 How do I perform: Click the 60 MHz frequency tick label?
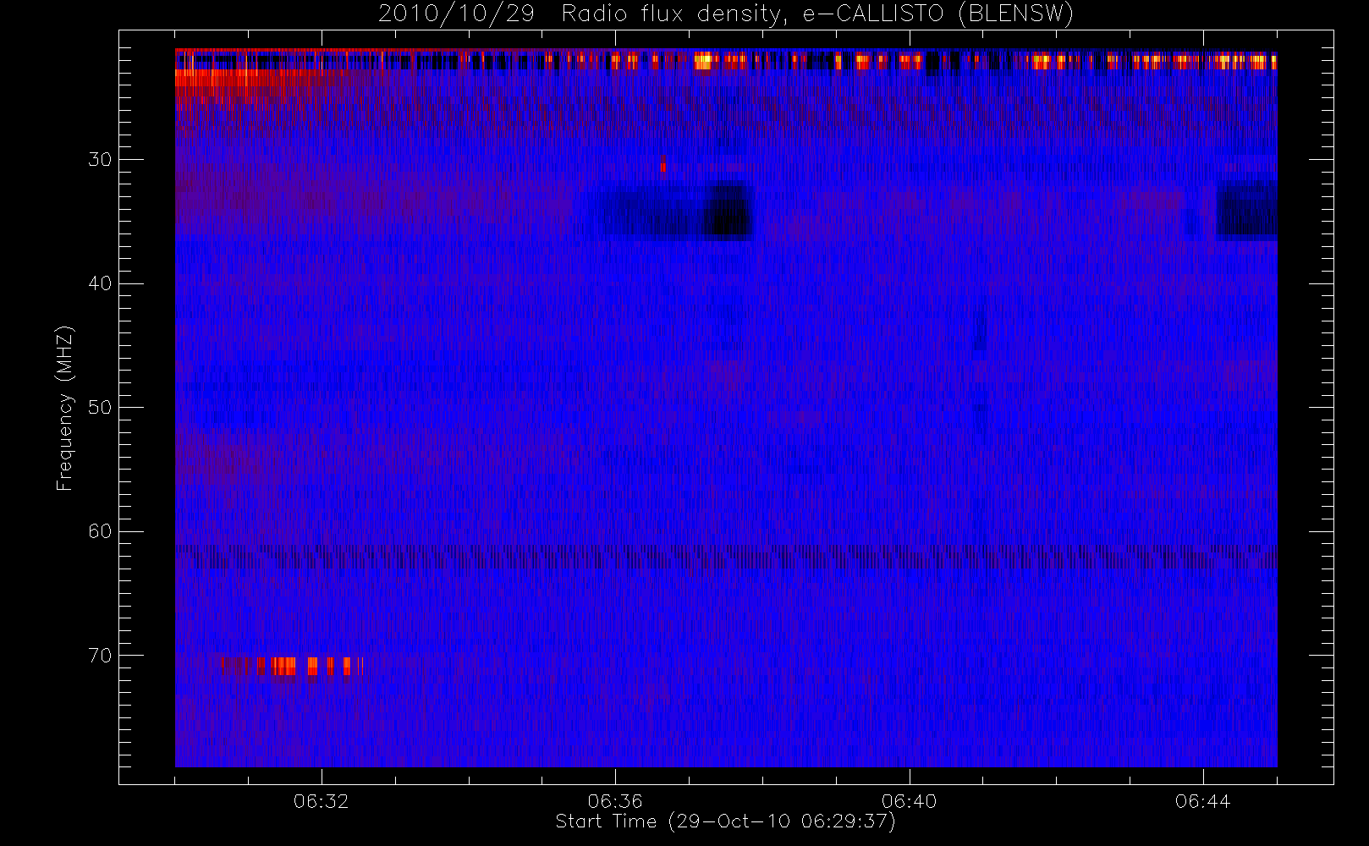coord(100,531)
